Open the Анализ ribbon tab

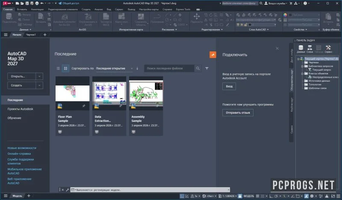[x=99, y=9]
